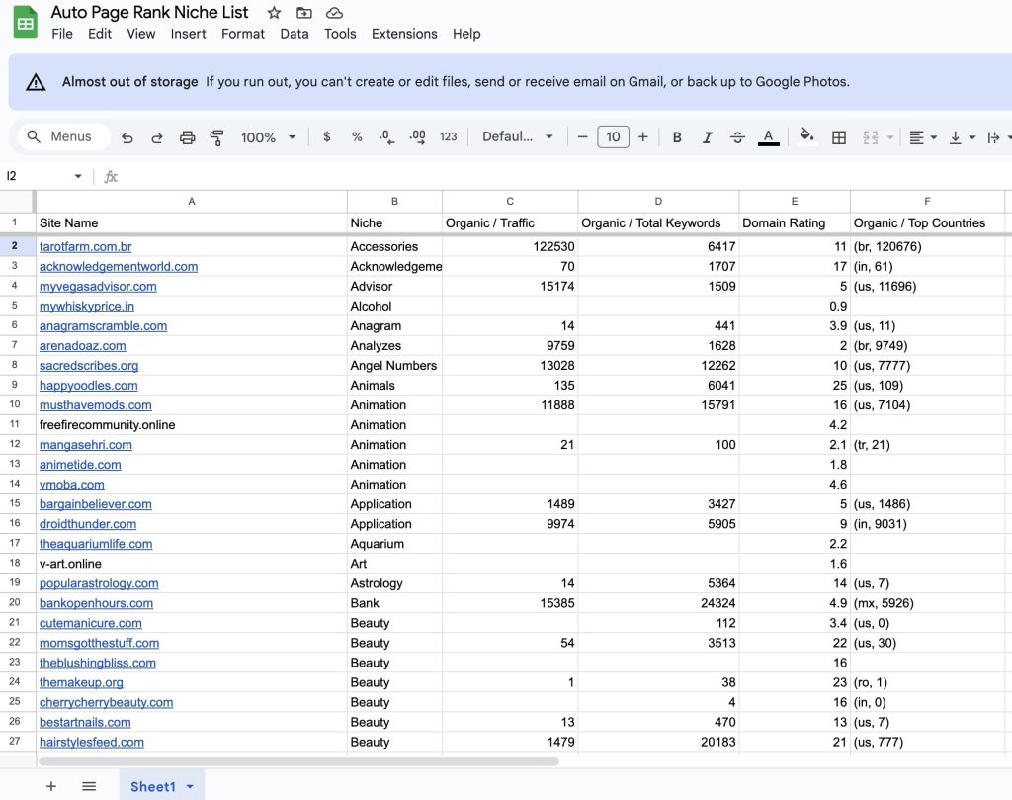Image resolution: width=1012 pixels, height=800 pixels.
Task: Add a new sheet with plus button
Action: pos(51,786)
